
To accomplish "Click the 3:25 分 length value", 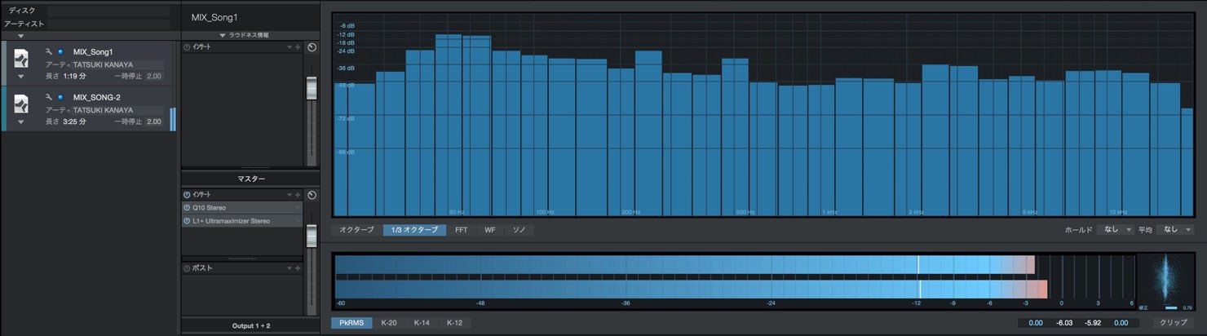I will 75,122.
